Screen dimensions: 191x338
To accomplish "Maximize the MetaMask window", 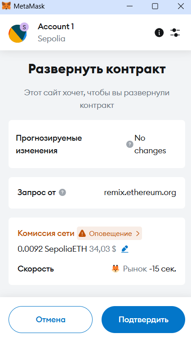I will point(155,6).
